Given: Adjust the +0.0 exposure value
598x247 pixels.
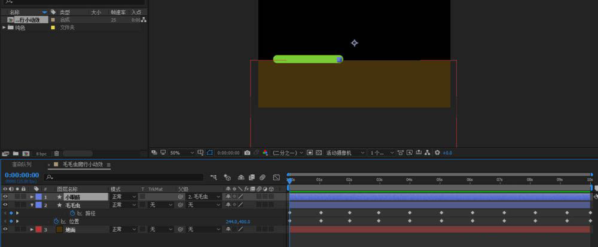Looking at the screenshot, I should (447, 153).
